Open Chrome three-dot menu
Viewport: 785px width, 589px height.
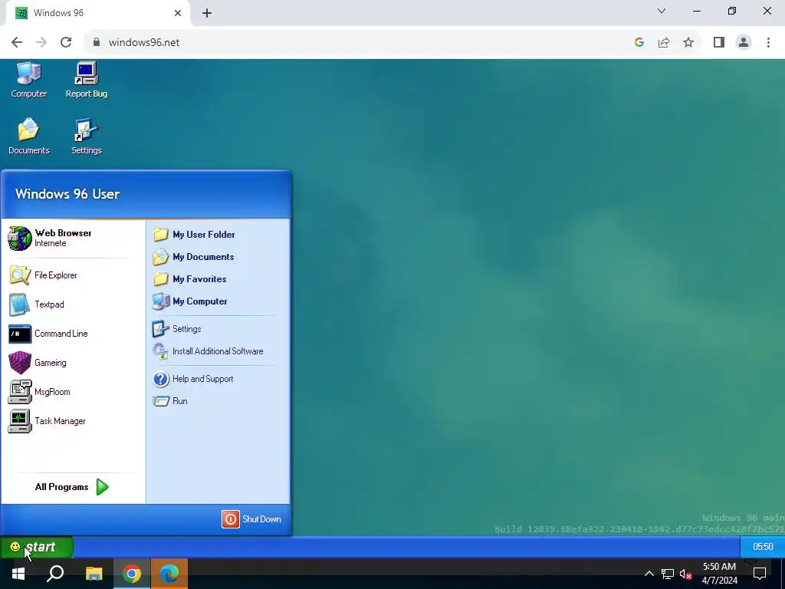768,42
